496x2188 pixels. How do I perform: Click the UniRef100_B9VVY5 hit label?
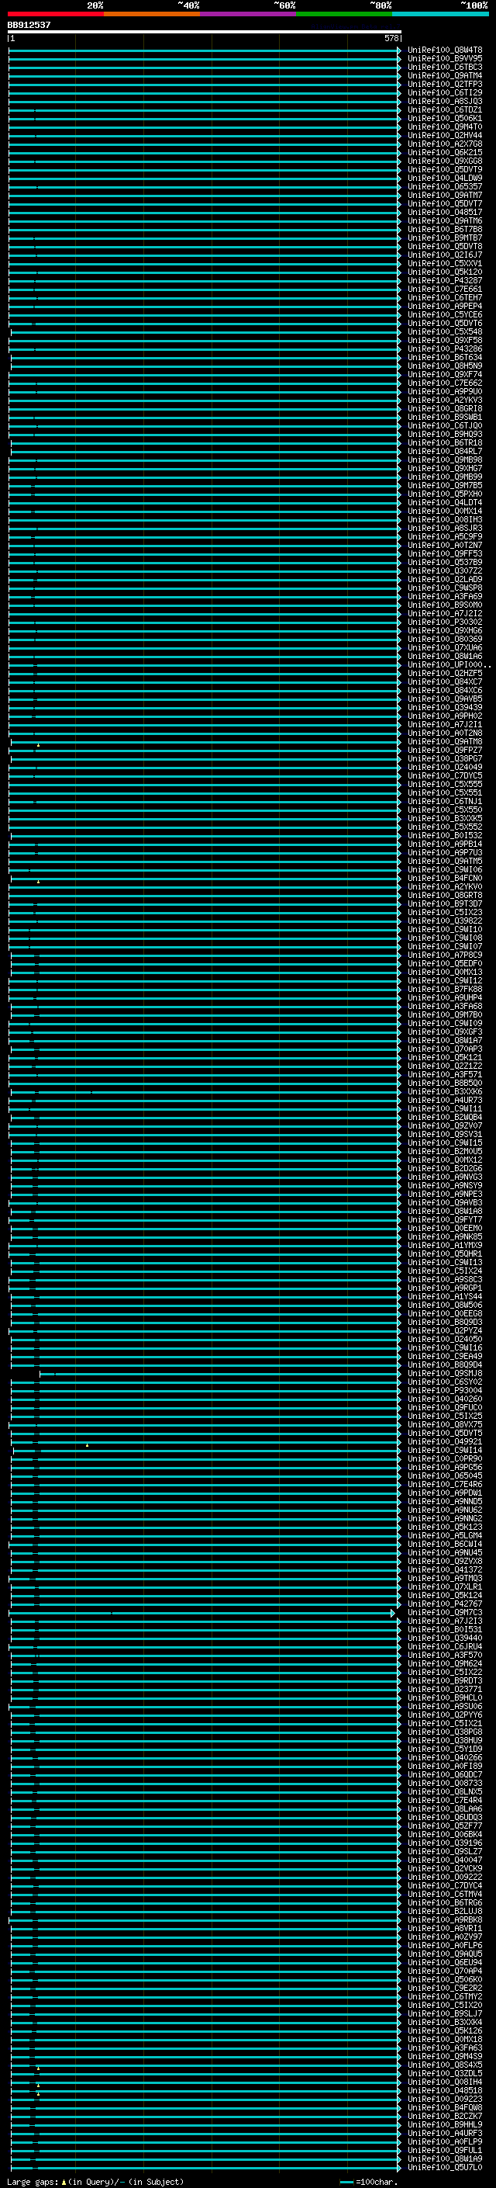[x=444, y=59]
